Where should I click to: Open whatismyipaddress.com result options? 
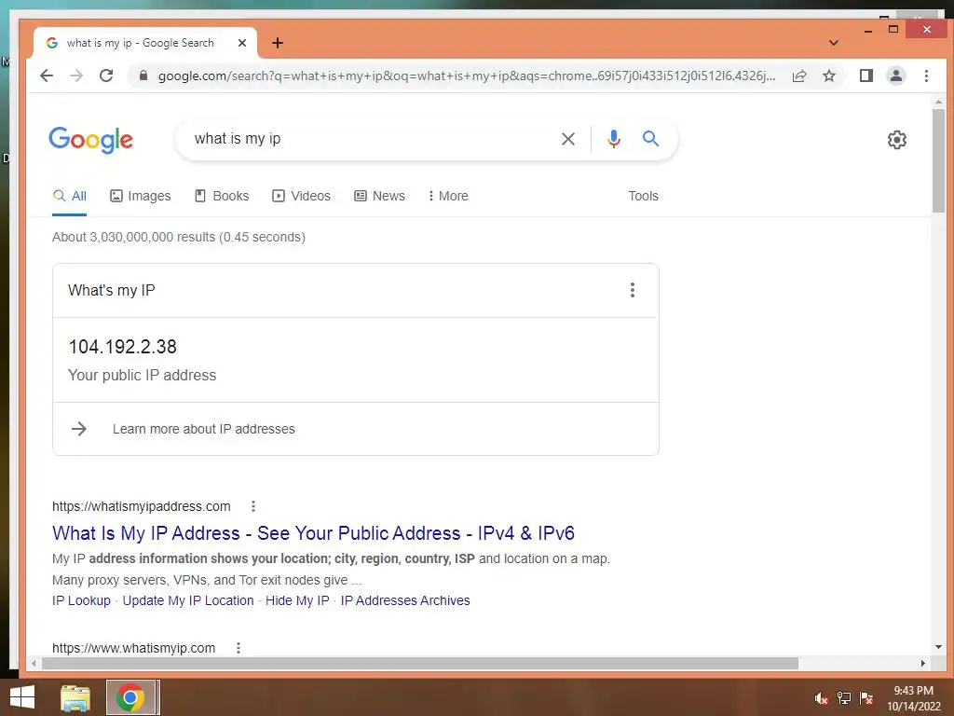tap(253, 506)
